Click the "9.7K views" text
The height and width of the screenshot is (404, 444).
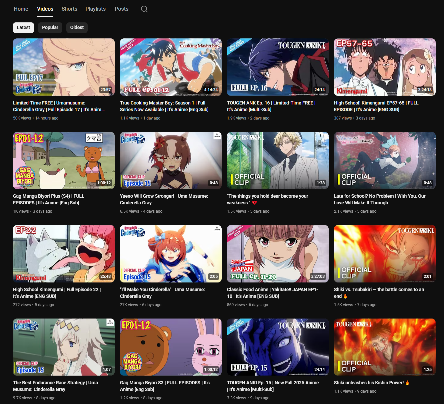[23, 398]
